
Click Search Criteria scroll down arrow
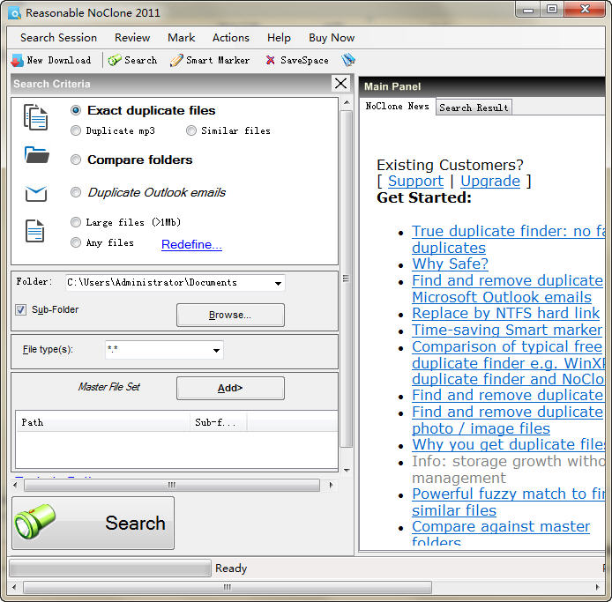tap(347, 471)
